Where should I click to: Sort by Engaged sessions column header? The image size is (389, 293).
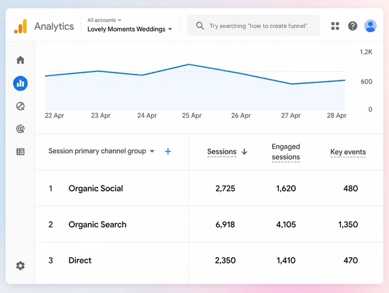coord(286,152)
